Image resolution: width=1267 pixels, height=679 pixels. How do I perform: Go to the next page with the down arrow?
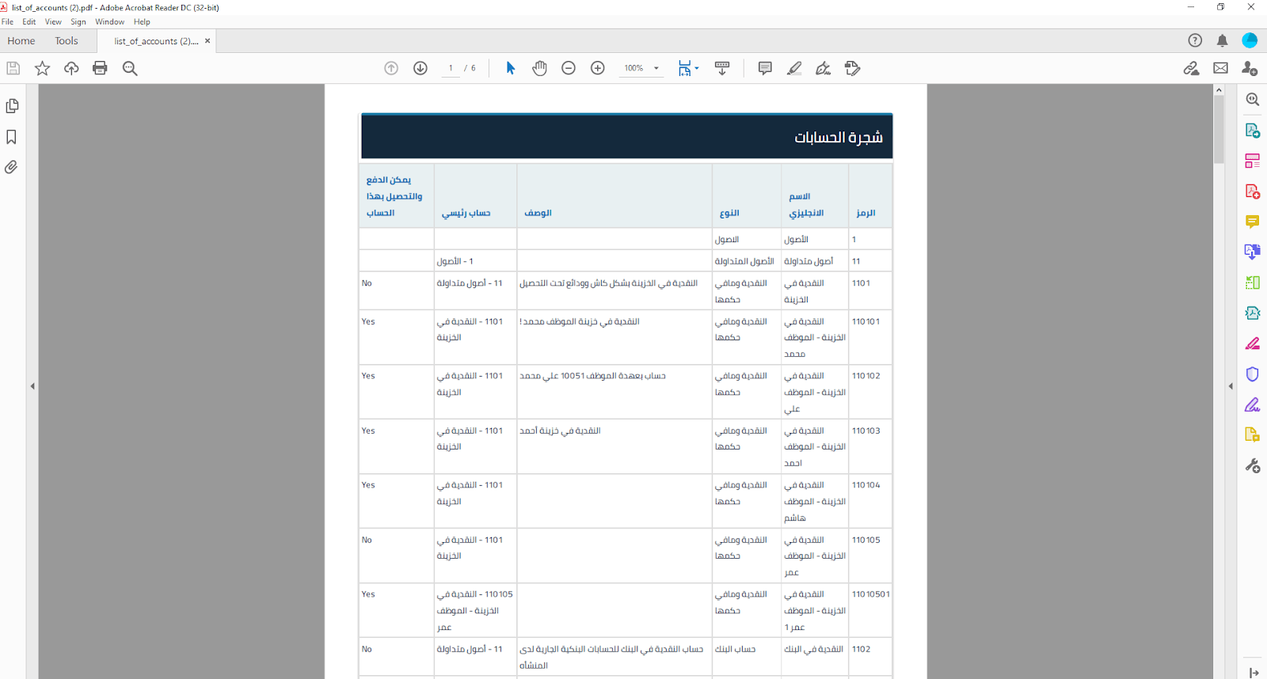pos(420,68)
